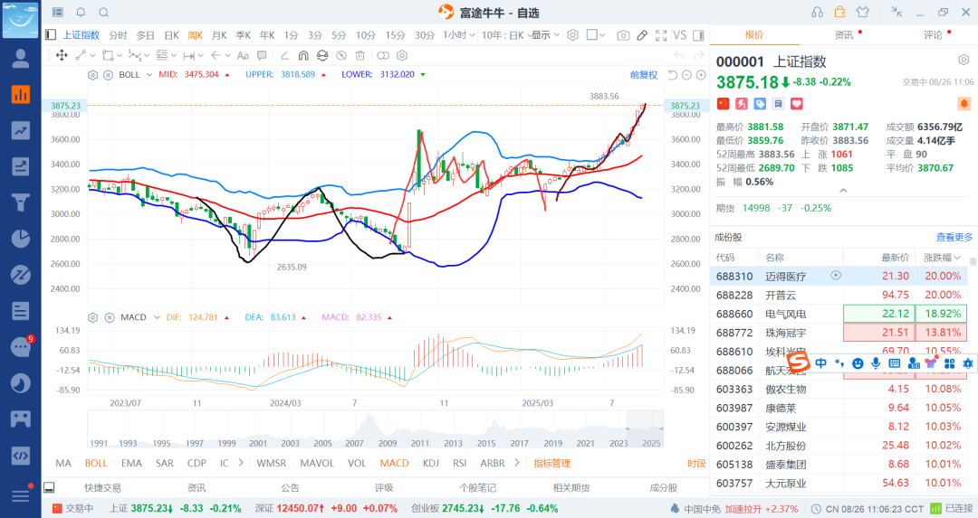Expand the BOLL indicator dropdown arrow
978x518 pixels.
point(149,74)
